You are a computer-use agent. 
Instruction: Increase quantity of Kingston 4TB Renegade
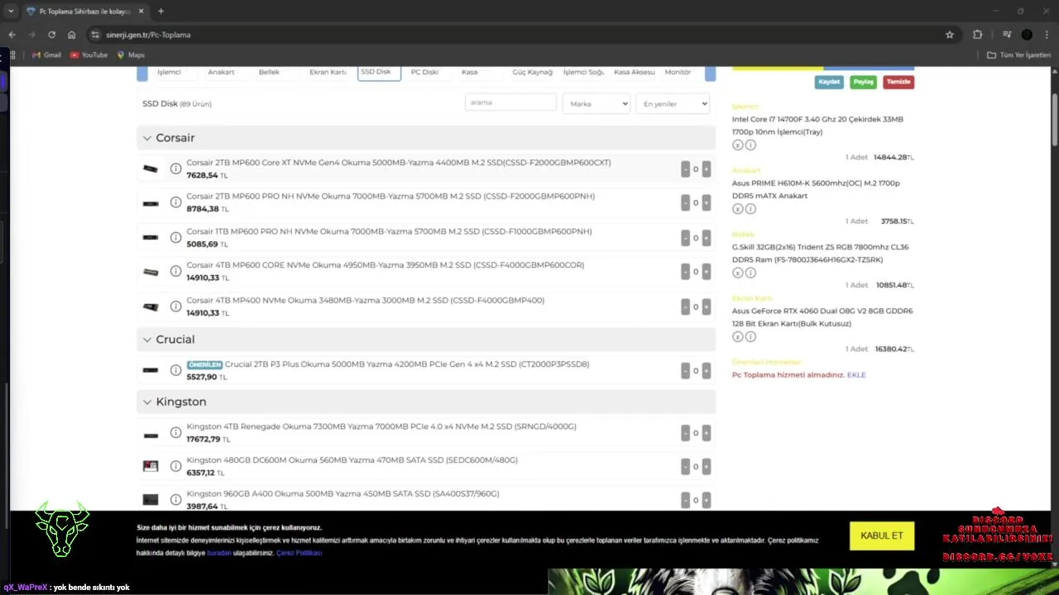pos(706,433)
